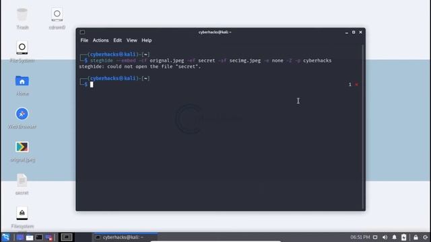Screen dimensions: 431x242
Task: Open the File menu in terminal
Action: pyautogui.click(x=84, y=40)
